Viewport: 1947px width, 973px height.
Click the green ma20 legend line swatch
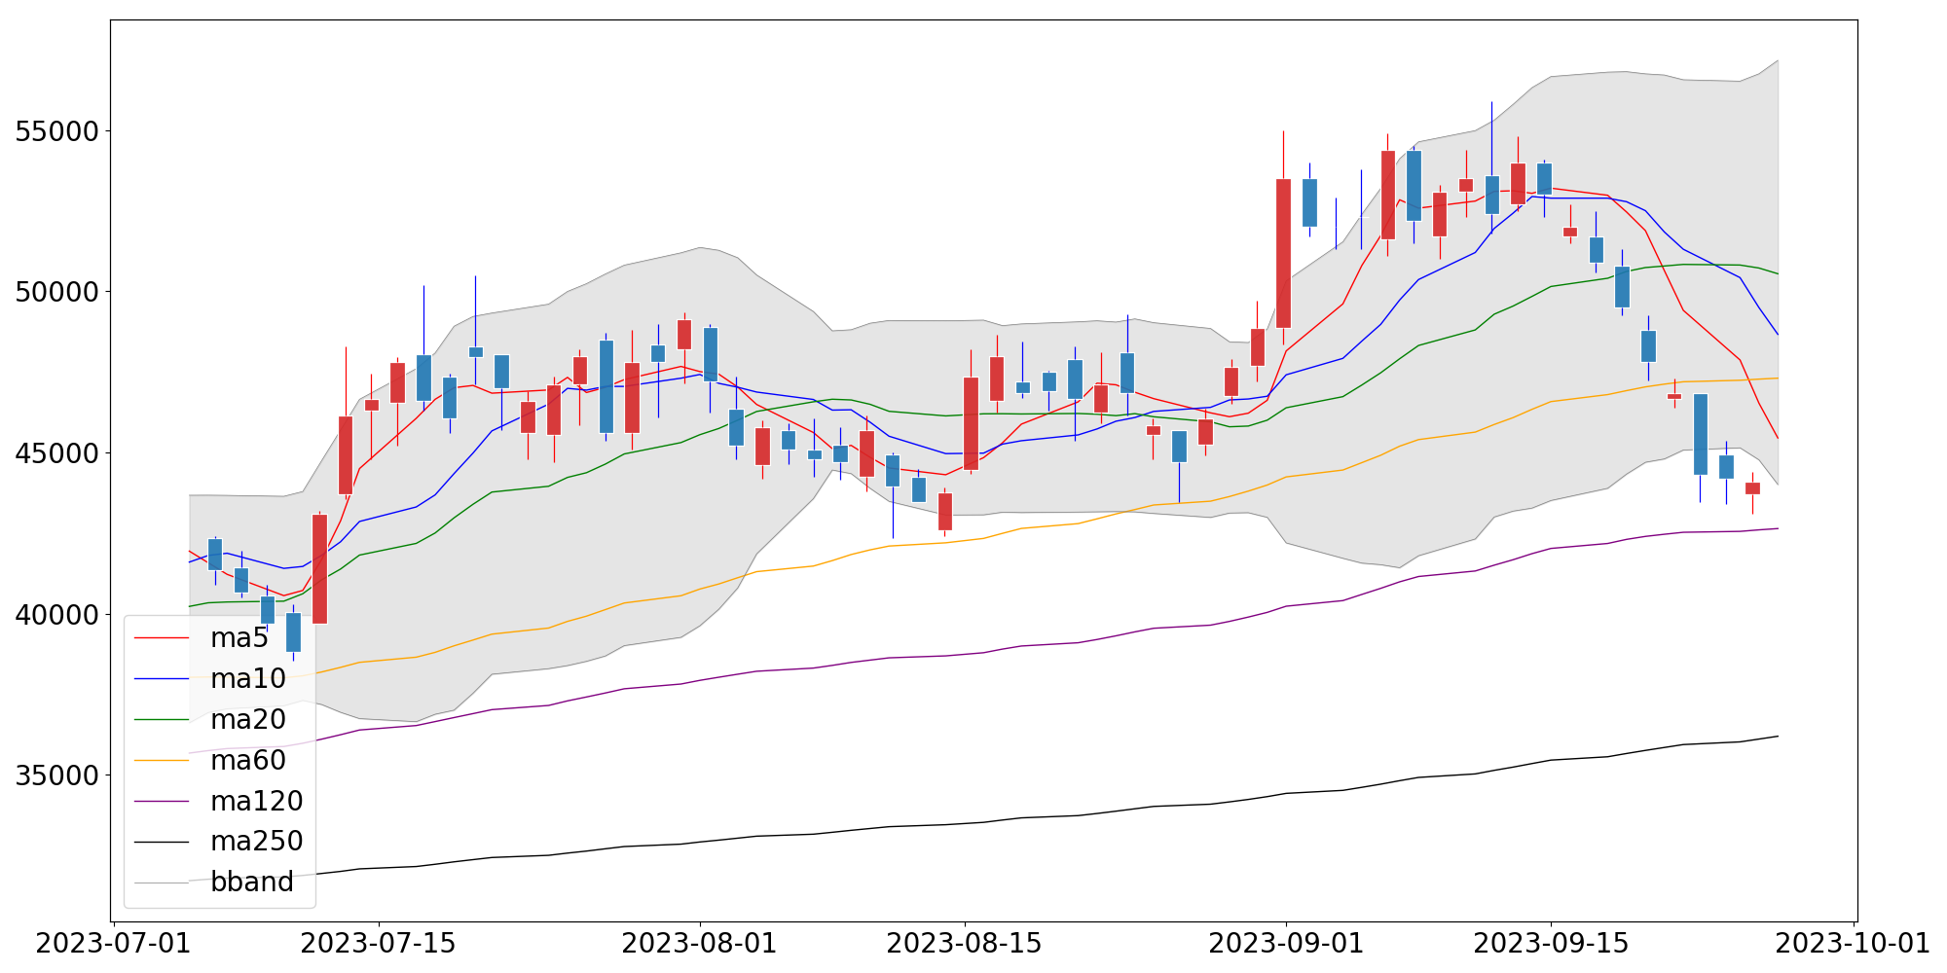[x=162, y=720]
